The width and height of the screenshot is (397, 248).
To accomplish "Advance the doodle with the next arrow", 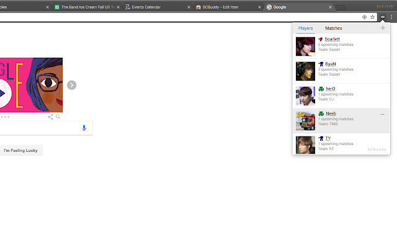I will coord(72,85).
